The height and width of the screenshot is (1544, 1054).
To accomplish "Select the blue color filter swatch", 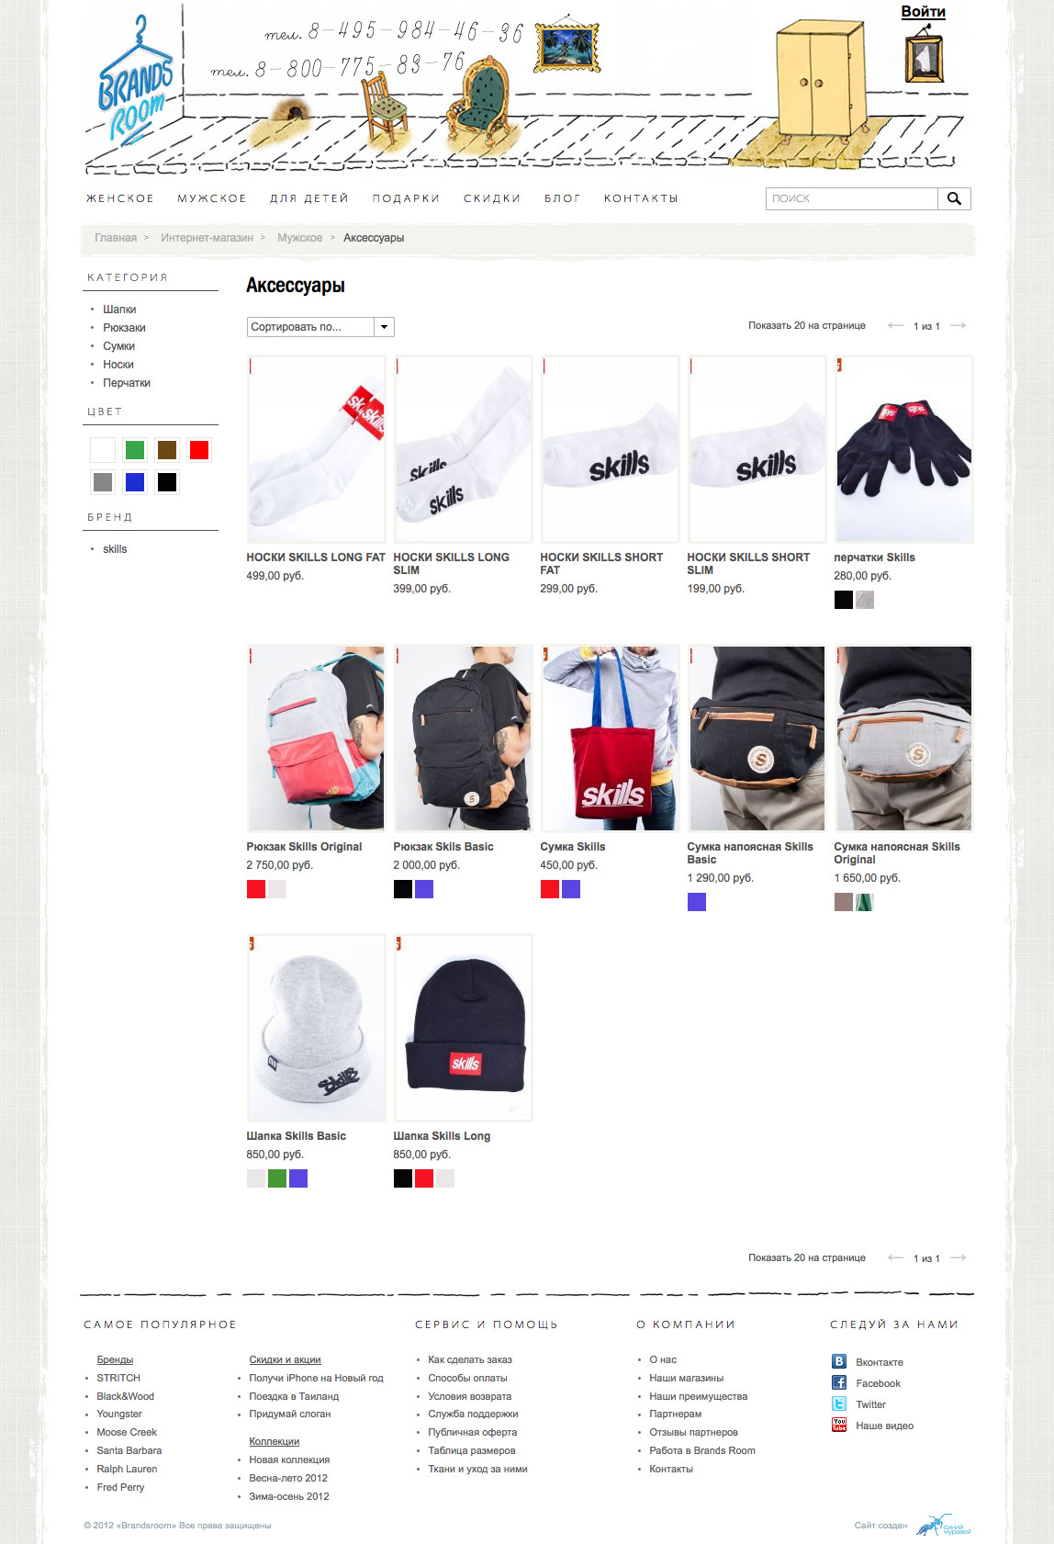I will [x=135, y=482].
